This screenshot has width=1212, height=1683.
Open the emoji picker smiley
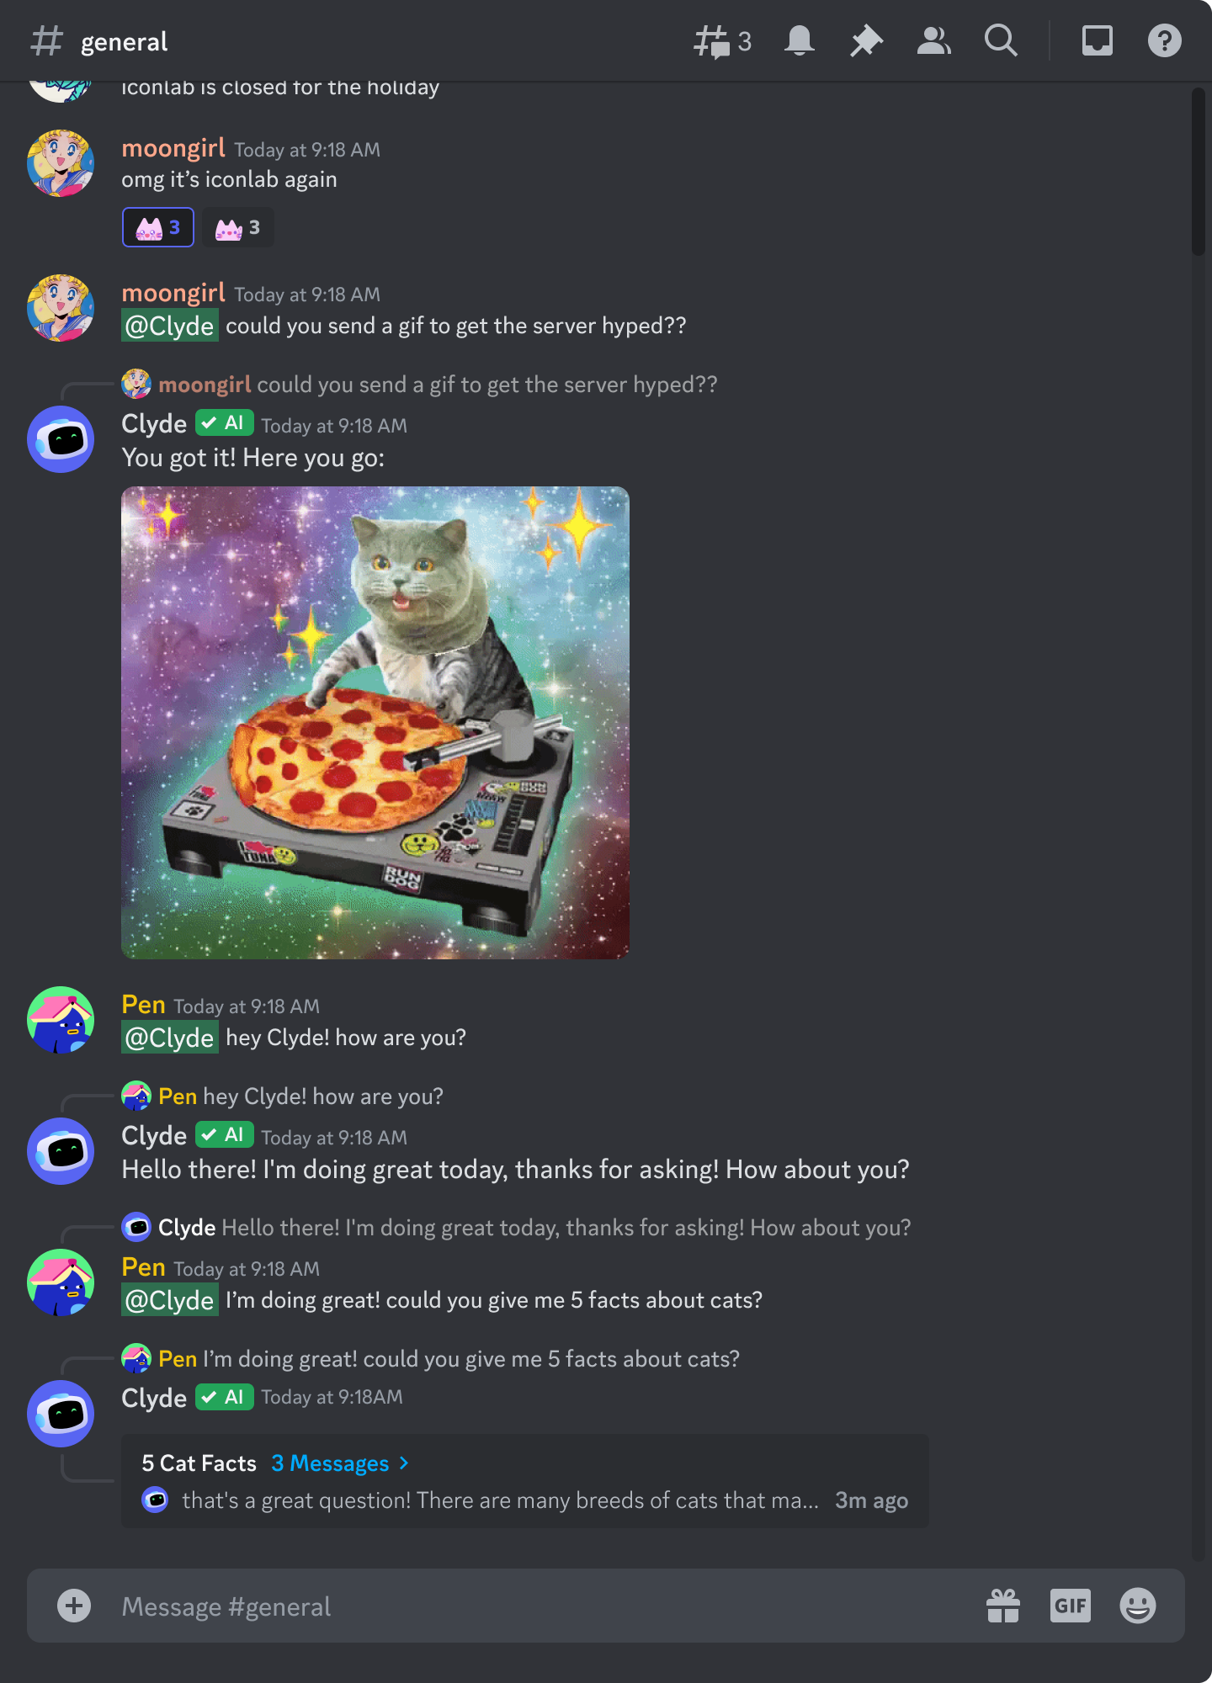click(x=1138, y=1606)
